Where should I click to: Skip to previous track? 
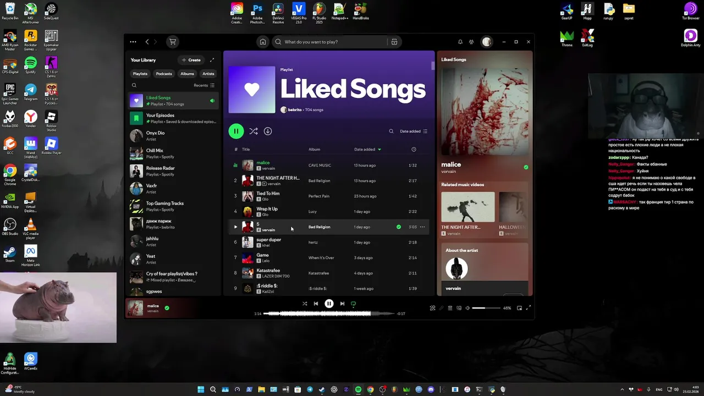(316, 304)
